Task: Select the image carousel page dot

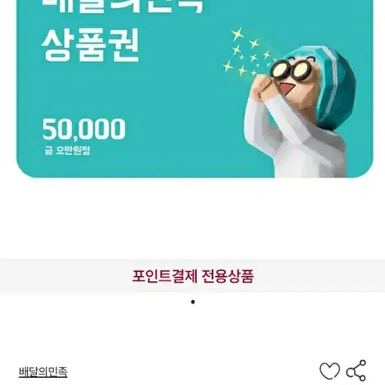Action: pos(193,302)
